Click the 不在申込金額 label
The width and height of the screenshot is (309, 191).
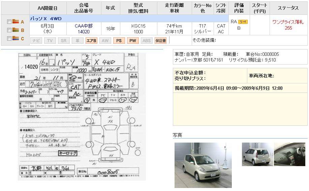click(x=190, y=73)
